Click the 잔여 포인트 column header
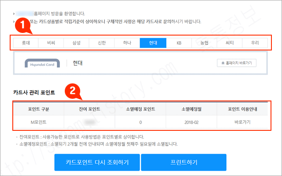 pos(89,109)
